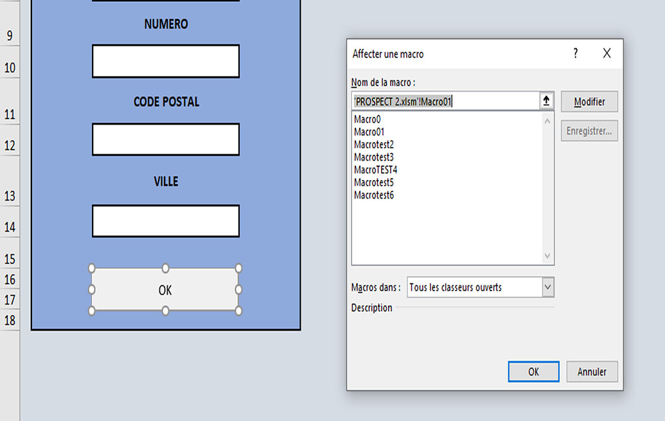Open the Macros dans dropdown
Viewport: 665px width, 421px height.
pyautogui.click(x=547, y=287)
